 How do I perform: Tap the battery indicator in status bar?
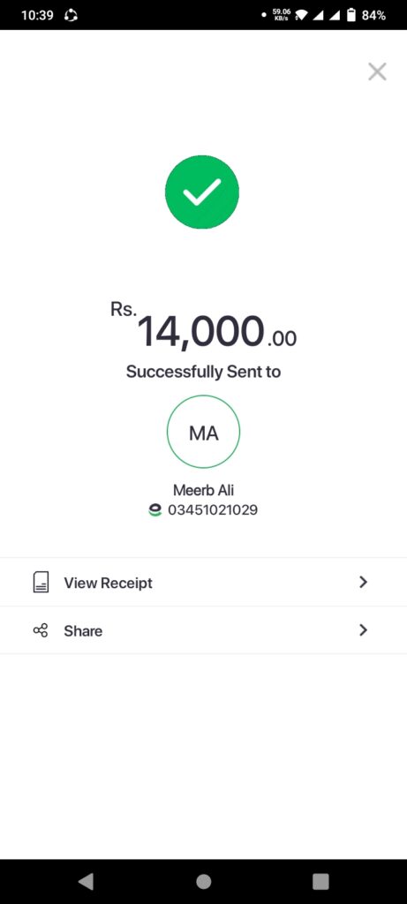[351, 15]
